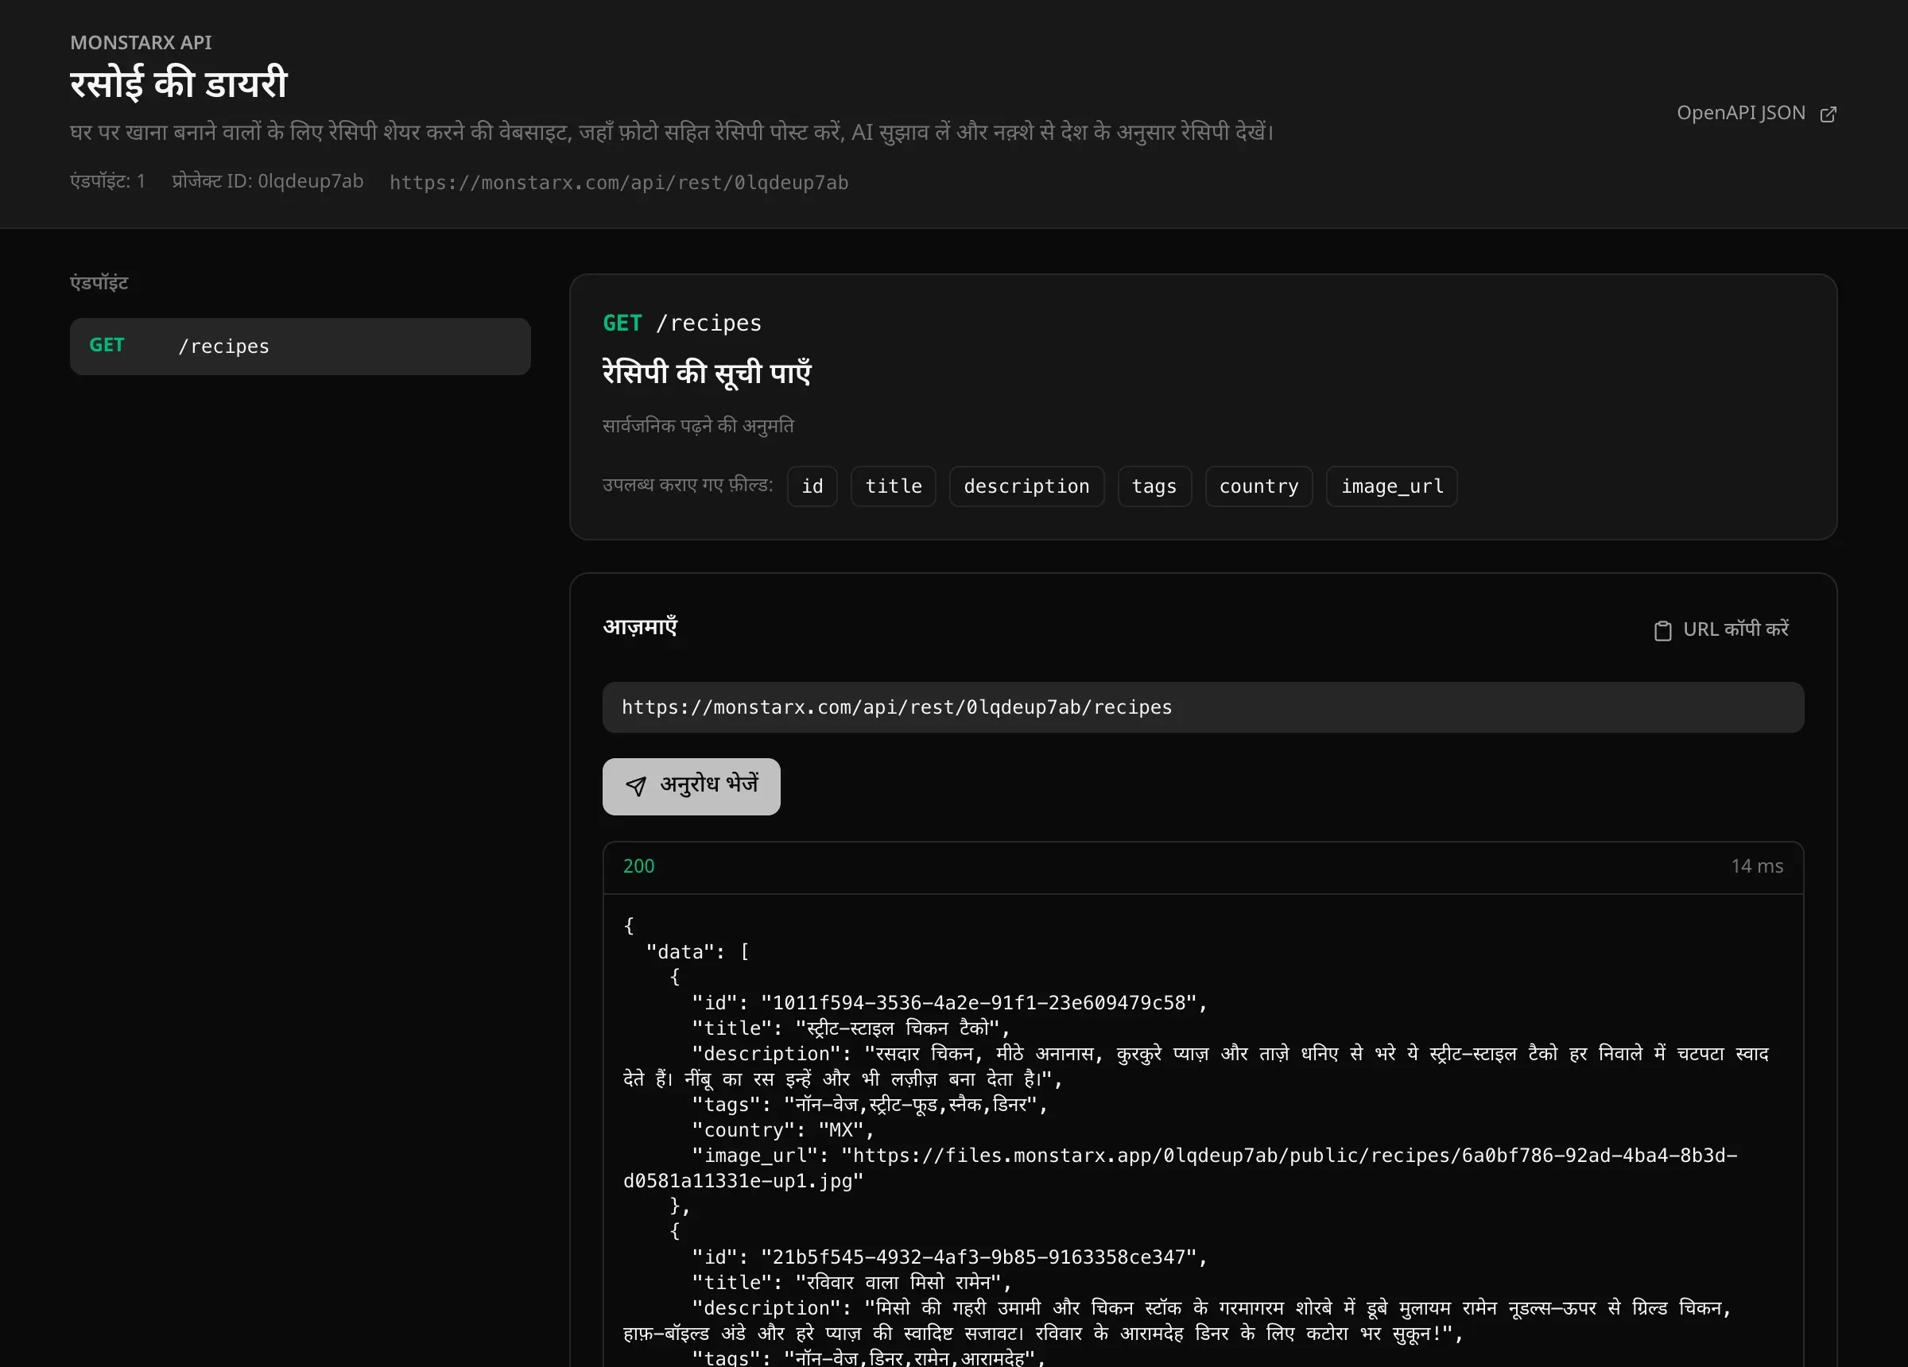Select the GET /recipes endpoint in sidebar
The image size is (1908, 1367).
click(x=300, y=346)
